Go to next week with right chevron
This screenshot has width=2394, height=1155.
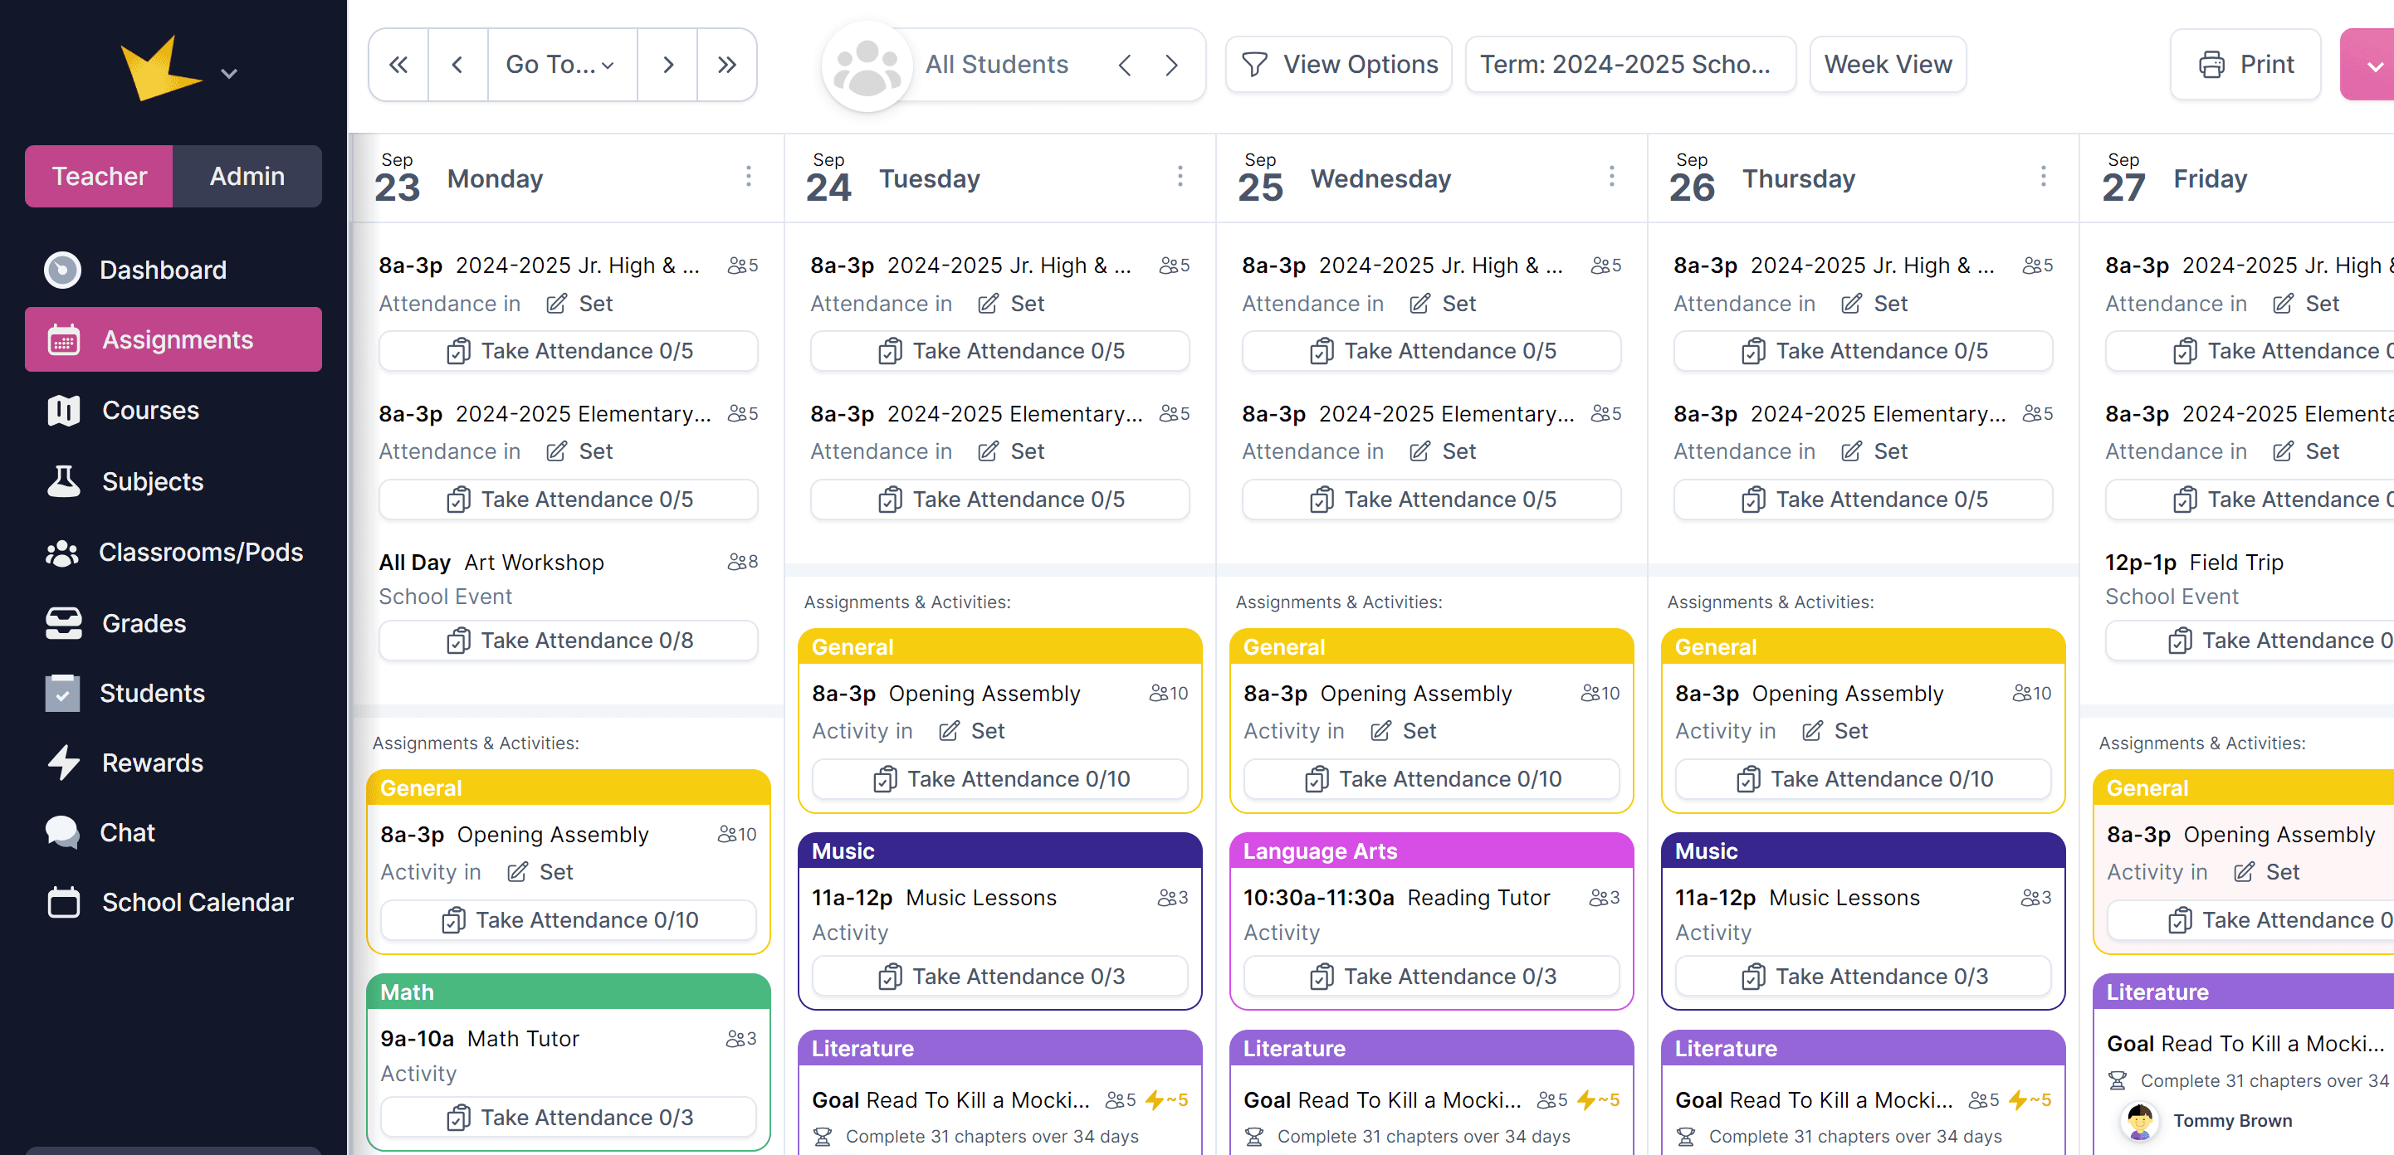click(667, 64)
